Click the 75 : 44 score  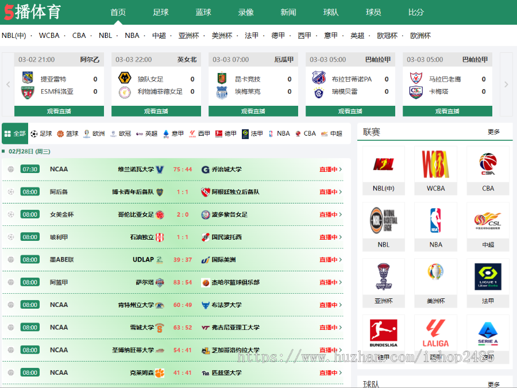[182, 170]
